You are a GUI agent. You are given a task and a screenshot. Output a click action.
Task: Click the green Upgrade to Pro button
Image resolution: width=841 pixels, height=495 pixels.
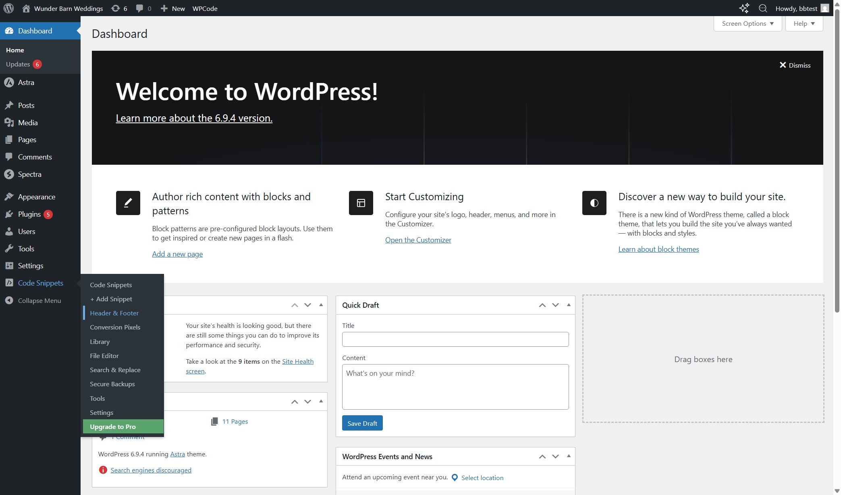coord(123,427)
